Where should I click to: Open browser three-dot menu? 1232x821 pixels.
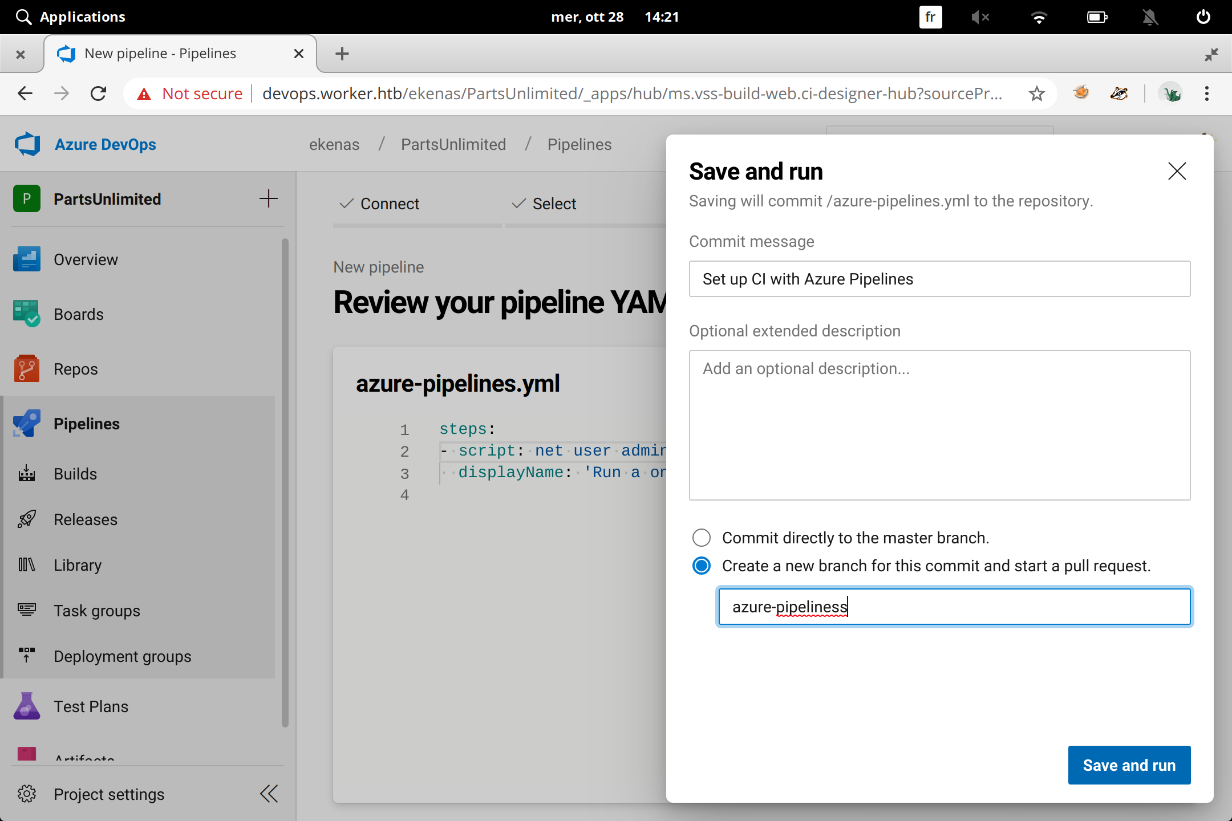(1206, 94)
